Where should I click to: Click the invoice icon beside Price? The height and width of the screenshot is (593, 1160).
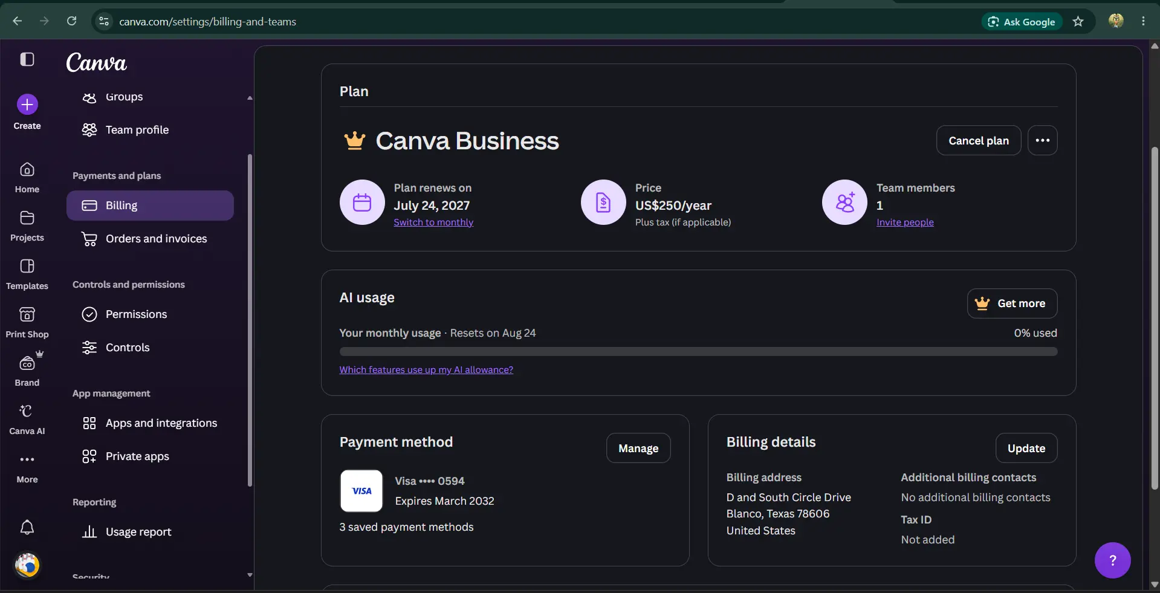tap(603, 202)
